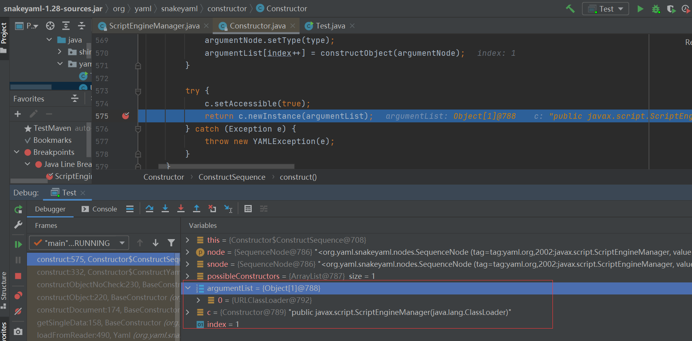Click the Build project hammer icon
Screen dimensions: 692x341
[x=570, y=8]
